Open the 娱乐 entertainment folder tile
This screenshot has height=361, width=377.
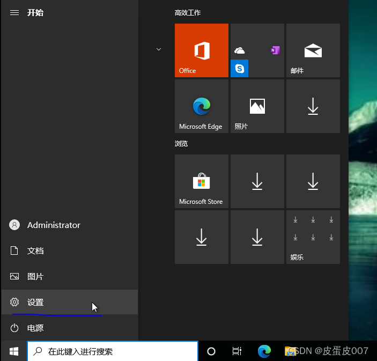tap(313, 237)
